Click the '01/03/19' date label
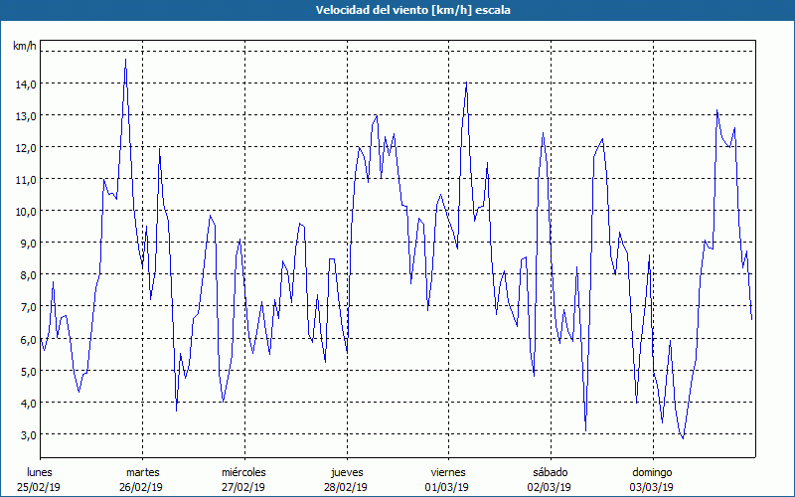Screen dimensions: 795x497 click(446, 487)
